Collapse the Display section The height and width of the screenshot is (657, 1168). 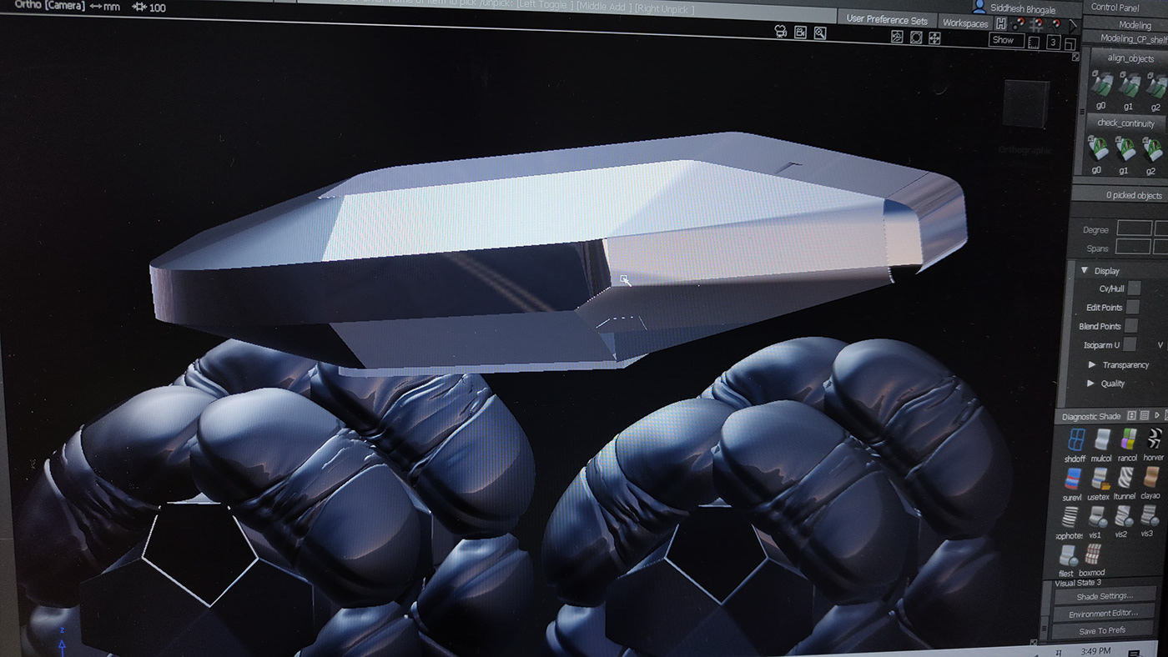coord(1085,271)
